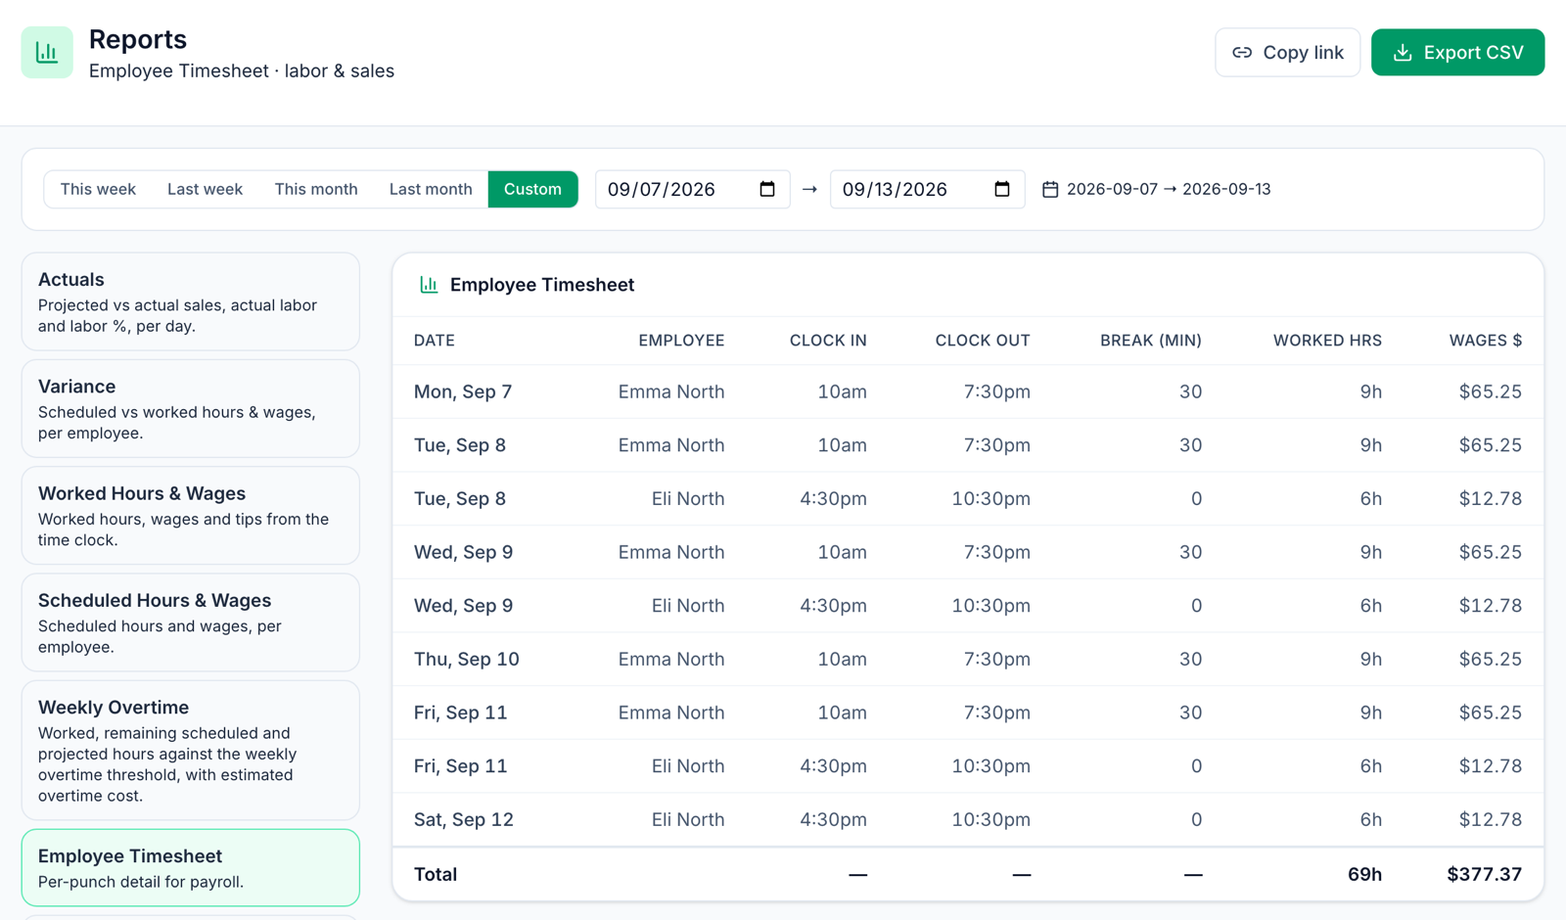This screenshot has height=920, width=1566.
Task: Select the Custom date range
Action: [x=532, y=189]
